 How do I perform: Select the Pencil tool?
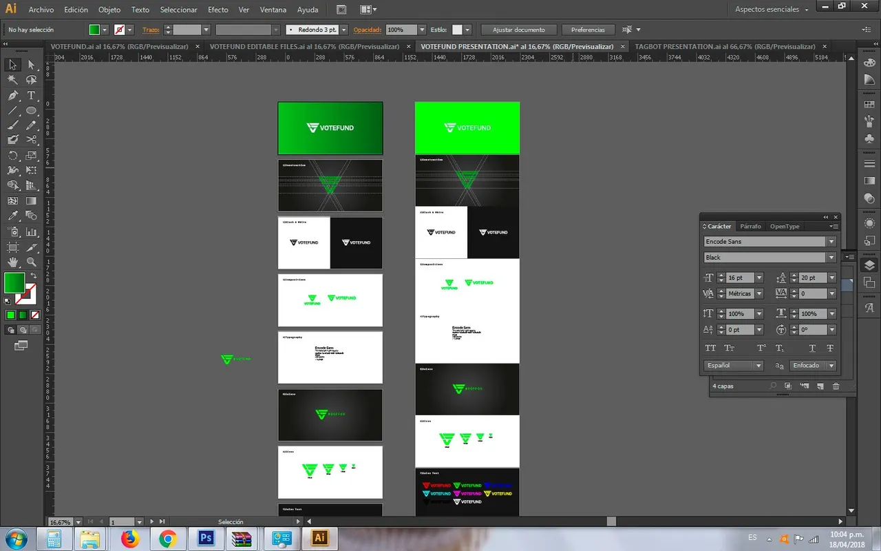(31, 125)
